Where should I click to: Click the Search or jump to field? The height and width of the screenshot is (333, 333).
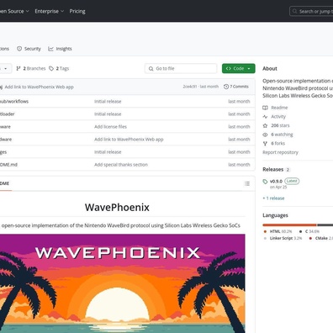(x=311, y=11)
